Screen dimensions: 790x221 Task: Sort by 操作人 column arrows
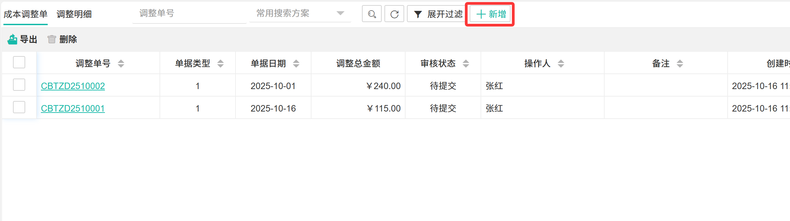[561, 64]
